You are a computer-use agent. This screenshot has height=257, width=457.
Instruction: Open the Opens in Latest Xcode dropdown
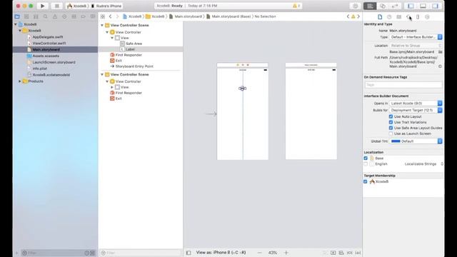pyautogui.click(x=416, y=103)
